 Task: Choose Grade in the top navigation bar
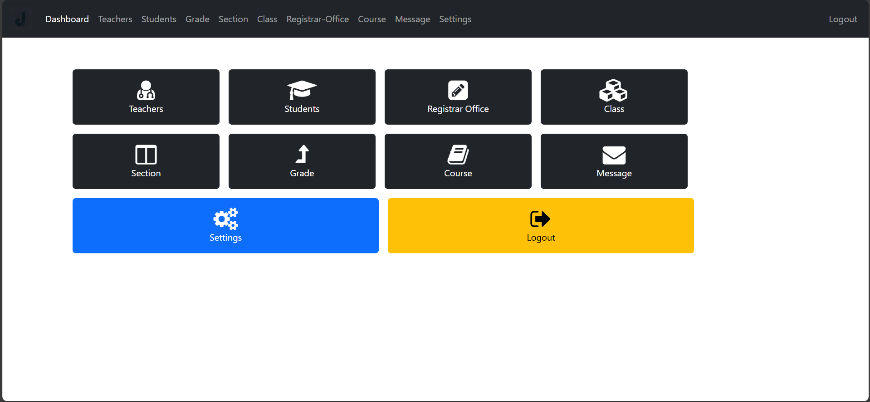197,19
